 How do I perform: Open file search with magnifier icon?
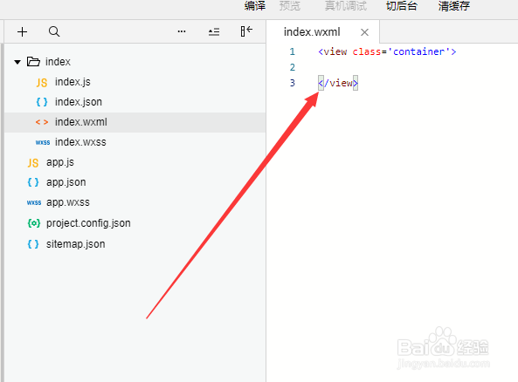54,31
